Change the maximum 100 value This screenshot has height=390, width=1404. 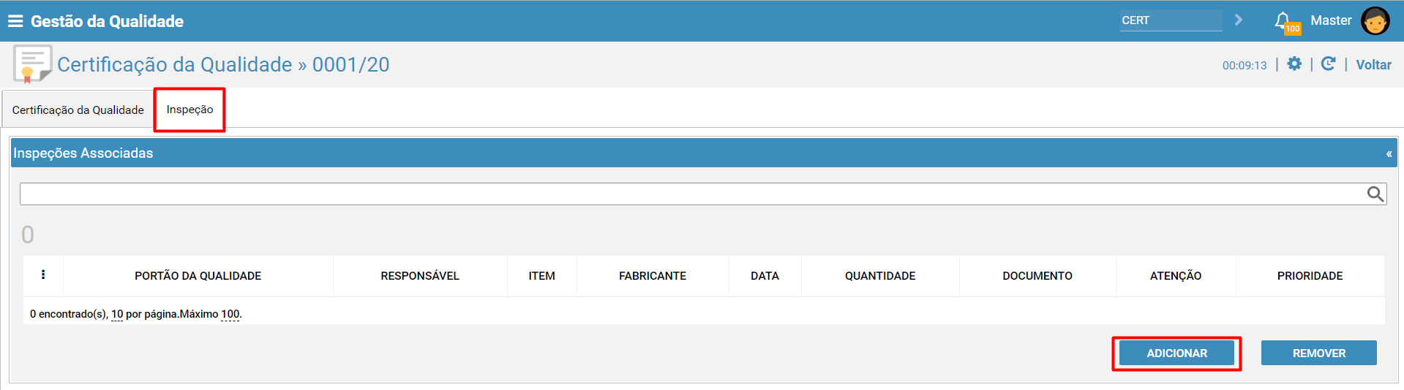(x=230, y=314)
